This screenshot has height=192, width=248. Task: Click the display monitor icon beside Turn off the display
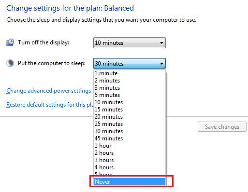click(x=10, y=42)
